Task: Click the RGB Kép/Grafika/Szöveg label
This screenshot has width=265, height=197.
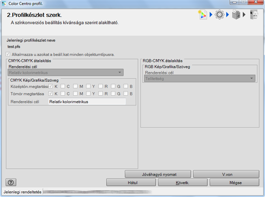Action: (167, 67)
